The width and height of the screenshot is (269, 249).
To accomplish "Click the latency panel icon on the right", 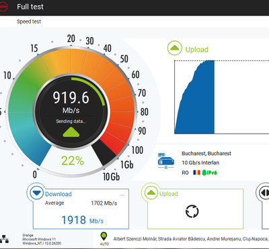I will (264, 193).
